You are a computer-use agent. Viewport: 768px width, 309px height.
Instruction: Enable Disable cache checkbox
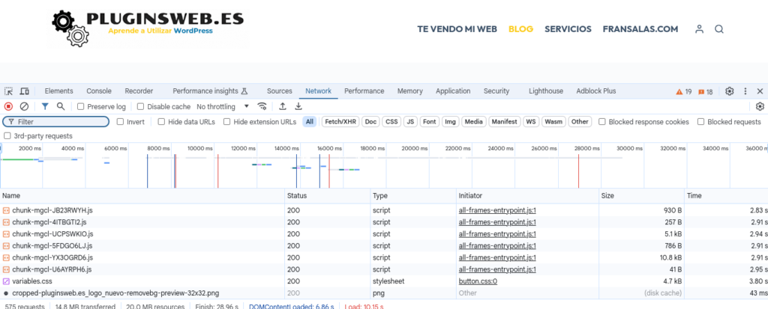click(x=140, y=106)
